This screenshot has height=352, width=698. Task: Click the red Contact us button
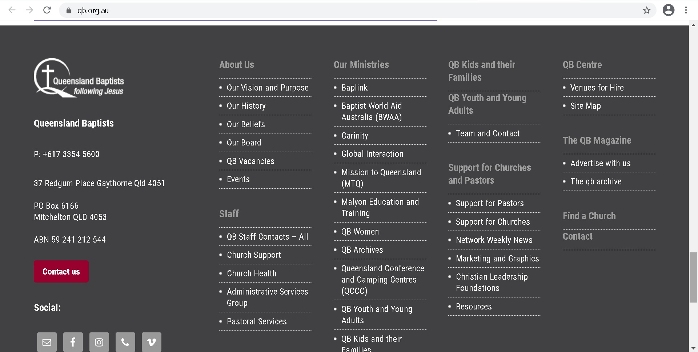click(x=61, y=271)
